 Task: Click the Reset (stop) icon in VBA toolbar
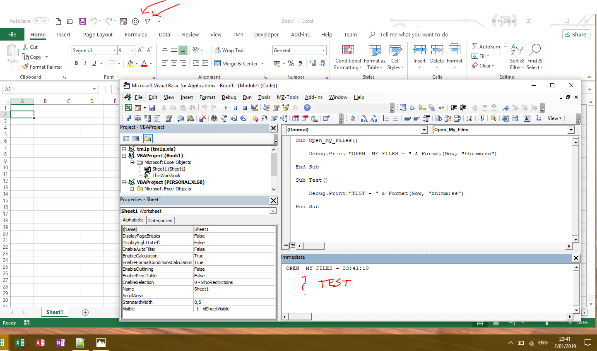tap(245, 108)
